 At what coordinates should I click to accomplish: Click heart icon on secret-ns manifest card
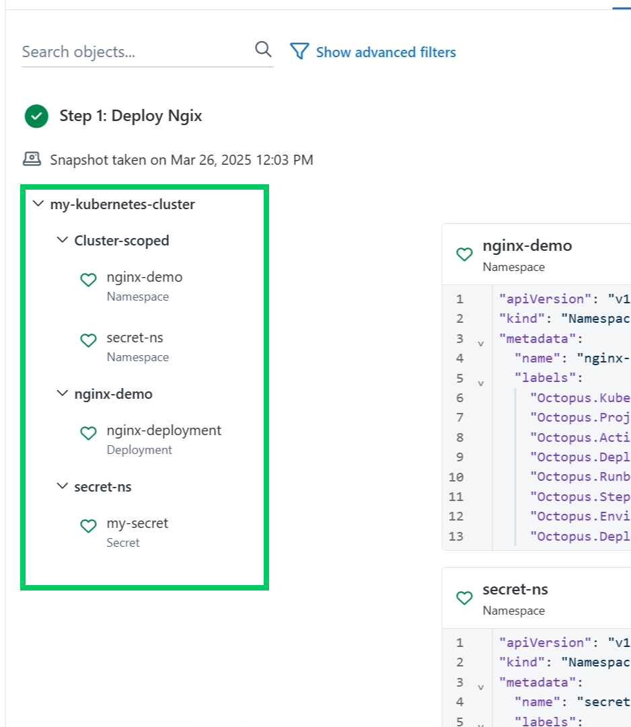(x=465, y=598)
